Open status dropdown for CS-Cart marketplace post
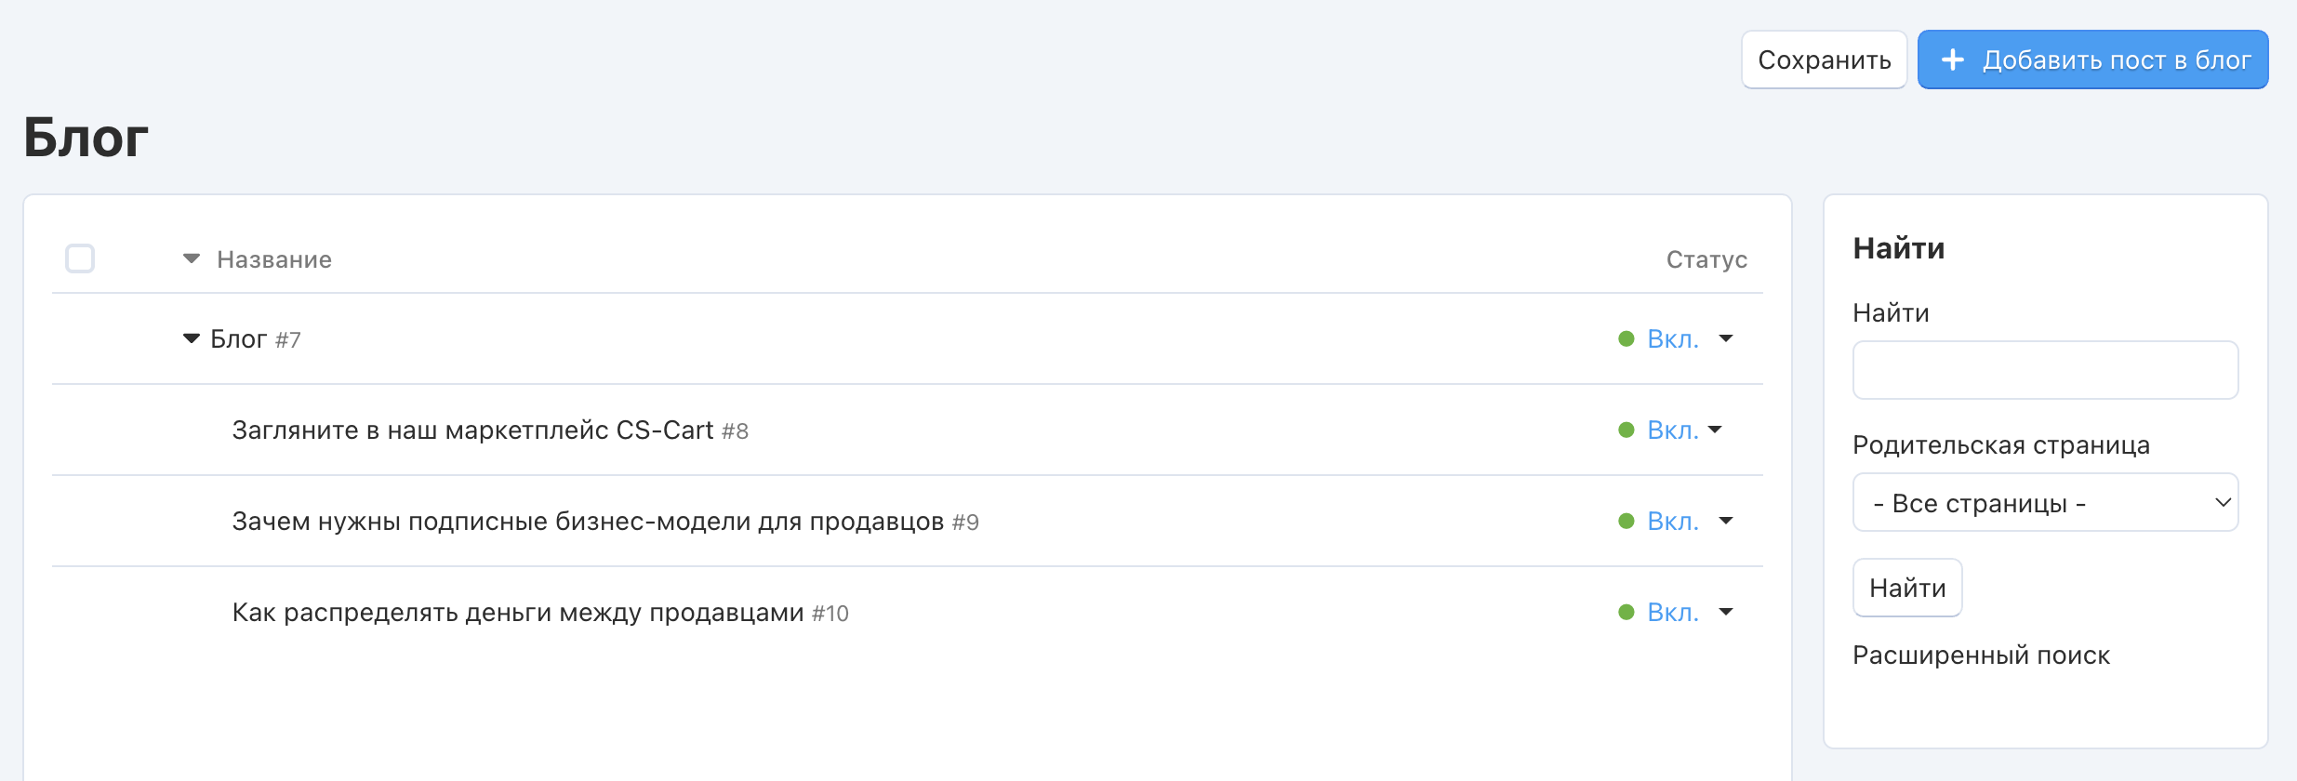 (x=1715, y=430)
